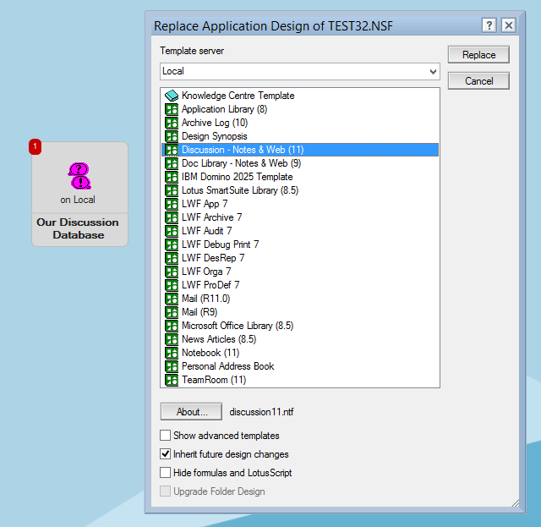Open the Template server dropdown arrow
Image resolution: width=541 pixels, height=527 pixels.
[433, 72]
